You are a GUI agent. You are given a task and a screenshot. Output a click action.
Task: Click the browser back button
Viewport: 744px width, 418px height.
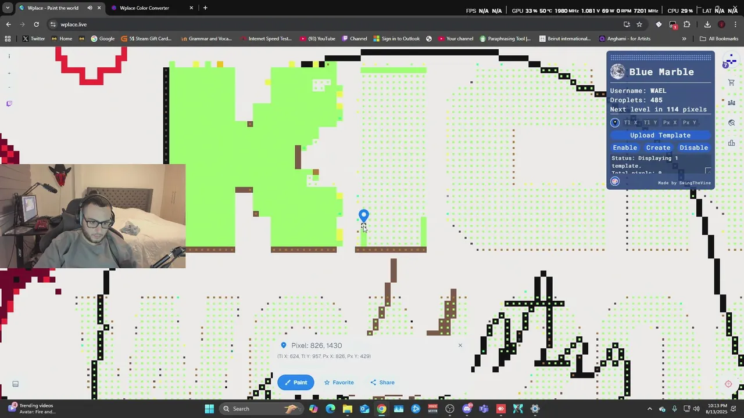click(x=8, y=24)
